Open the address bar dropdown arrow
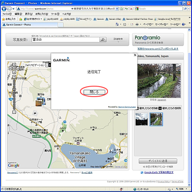 pos(117,9)
